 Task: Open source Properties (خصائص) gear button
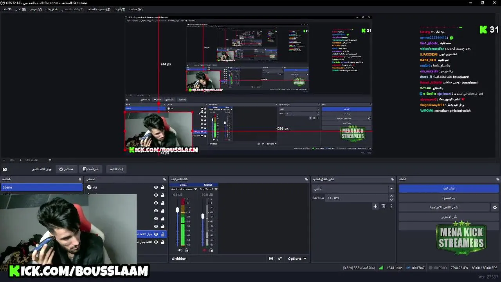click(66, 169)
